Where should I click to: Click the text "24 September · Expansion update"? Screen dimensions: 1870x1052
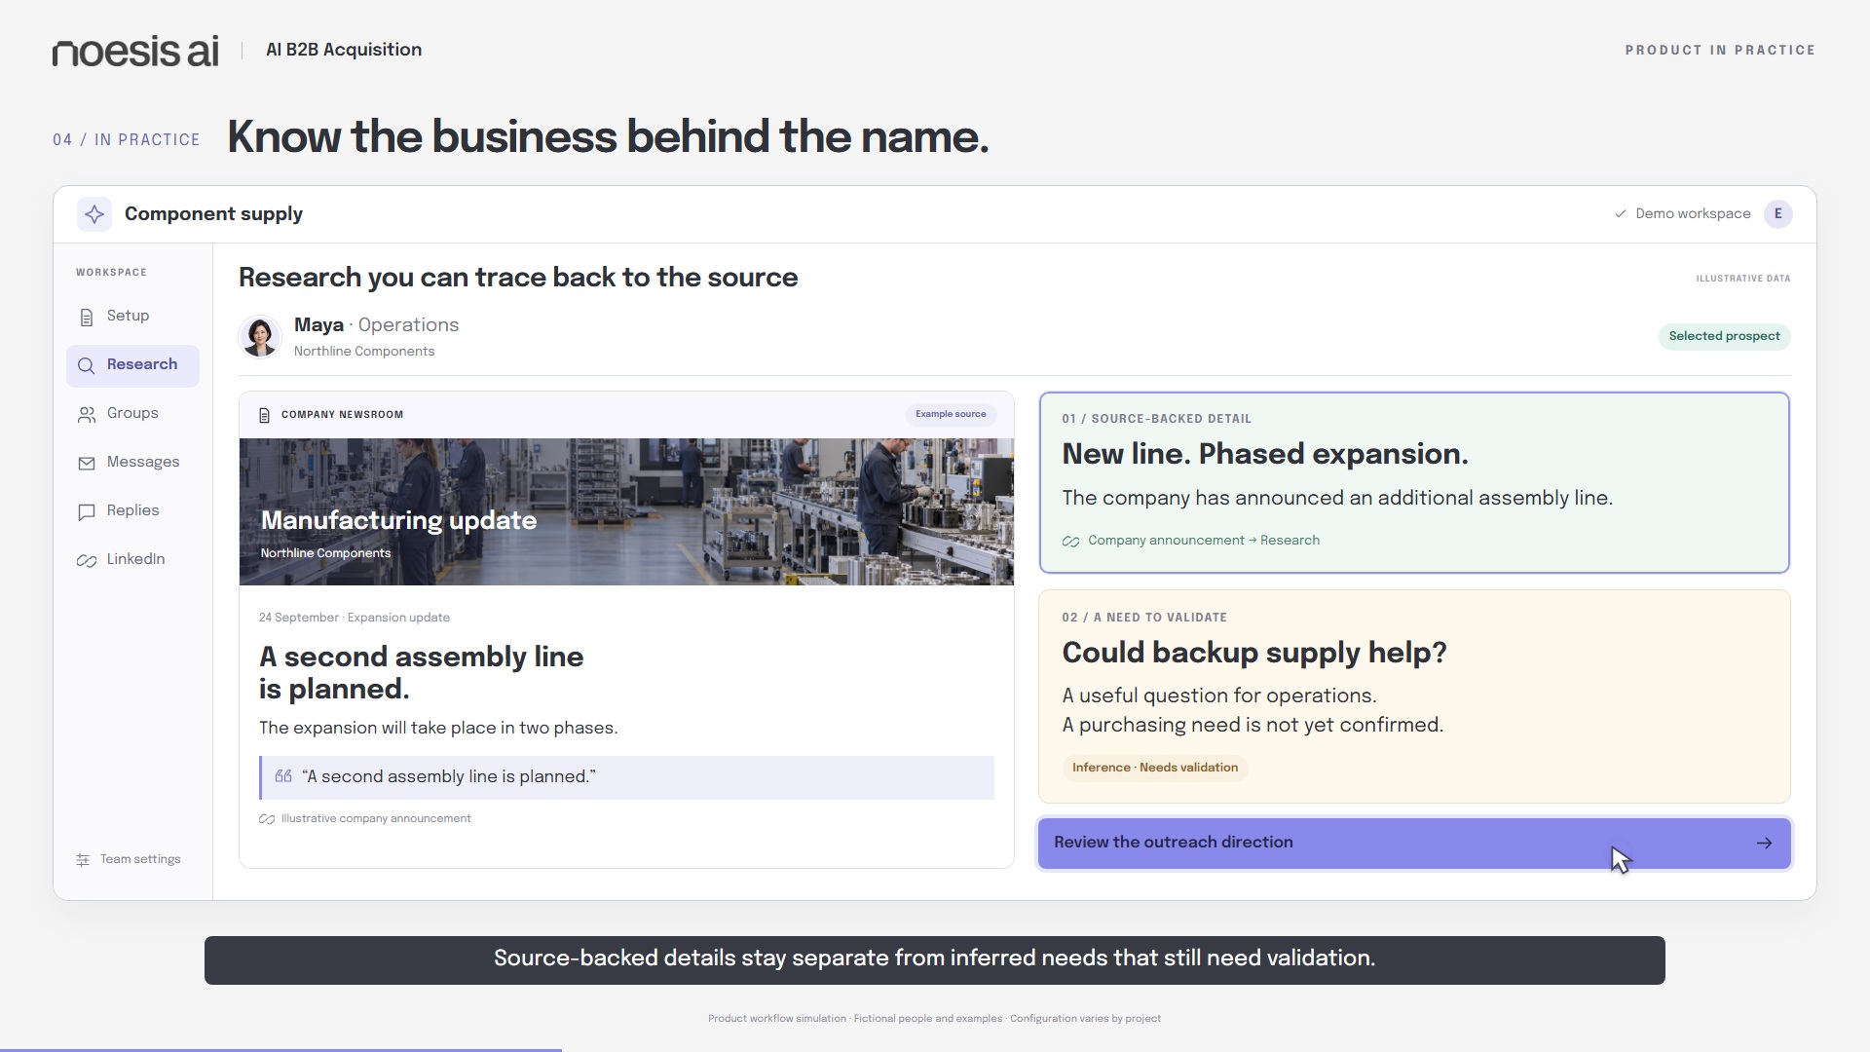click(355, 618)
